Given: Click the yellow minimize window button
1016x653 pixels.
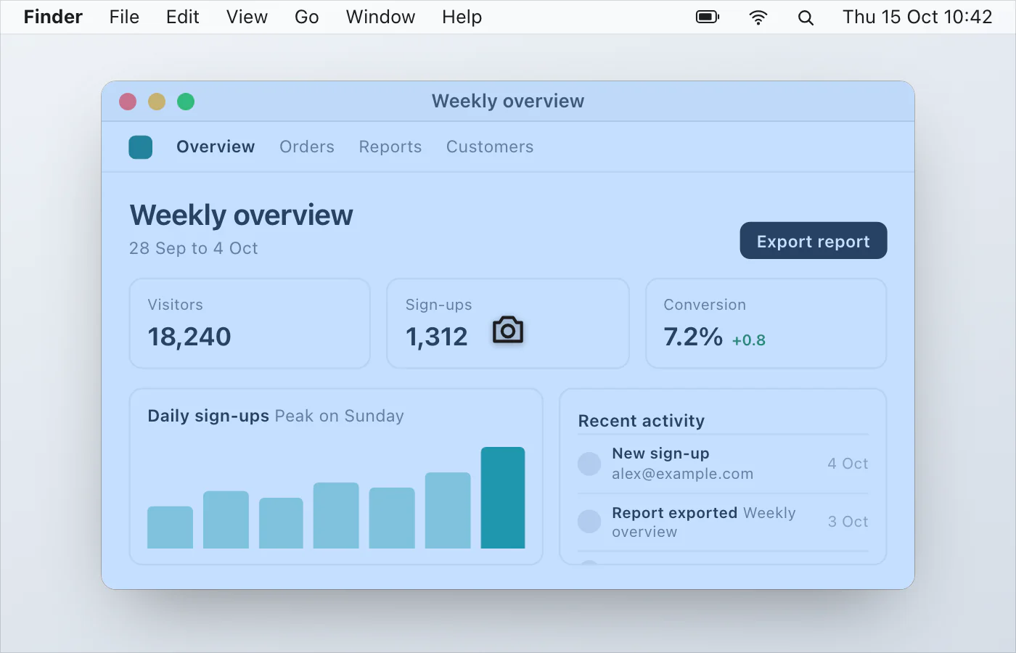Looking at the screenshot, I should click(x=157, y=102).
